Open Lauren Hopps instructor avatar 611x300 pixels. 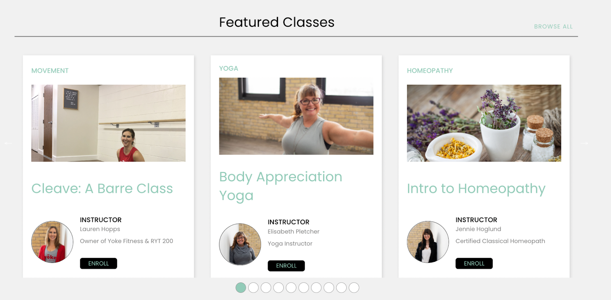[52, 242]
